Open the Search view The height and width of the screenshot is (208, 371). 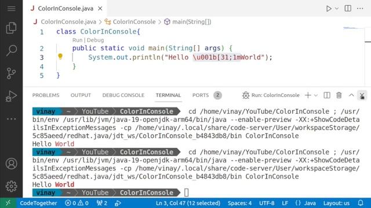click(11, 50)
